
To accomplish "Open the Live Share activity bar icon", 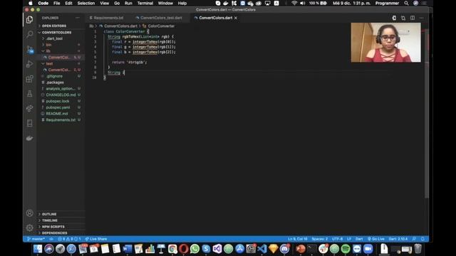I will 29,108.
